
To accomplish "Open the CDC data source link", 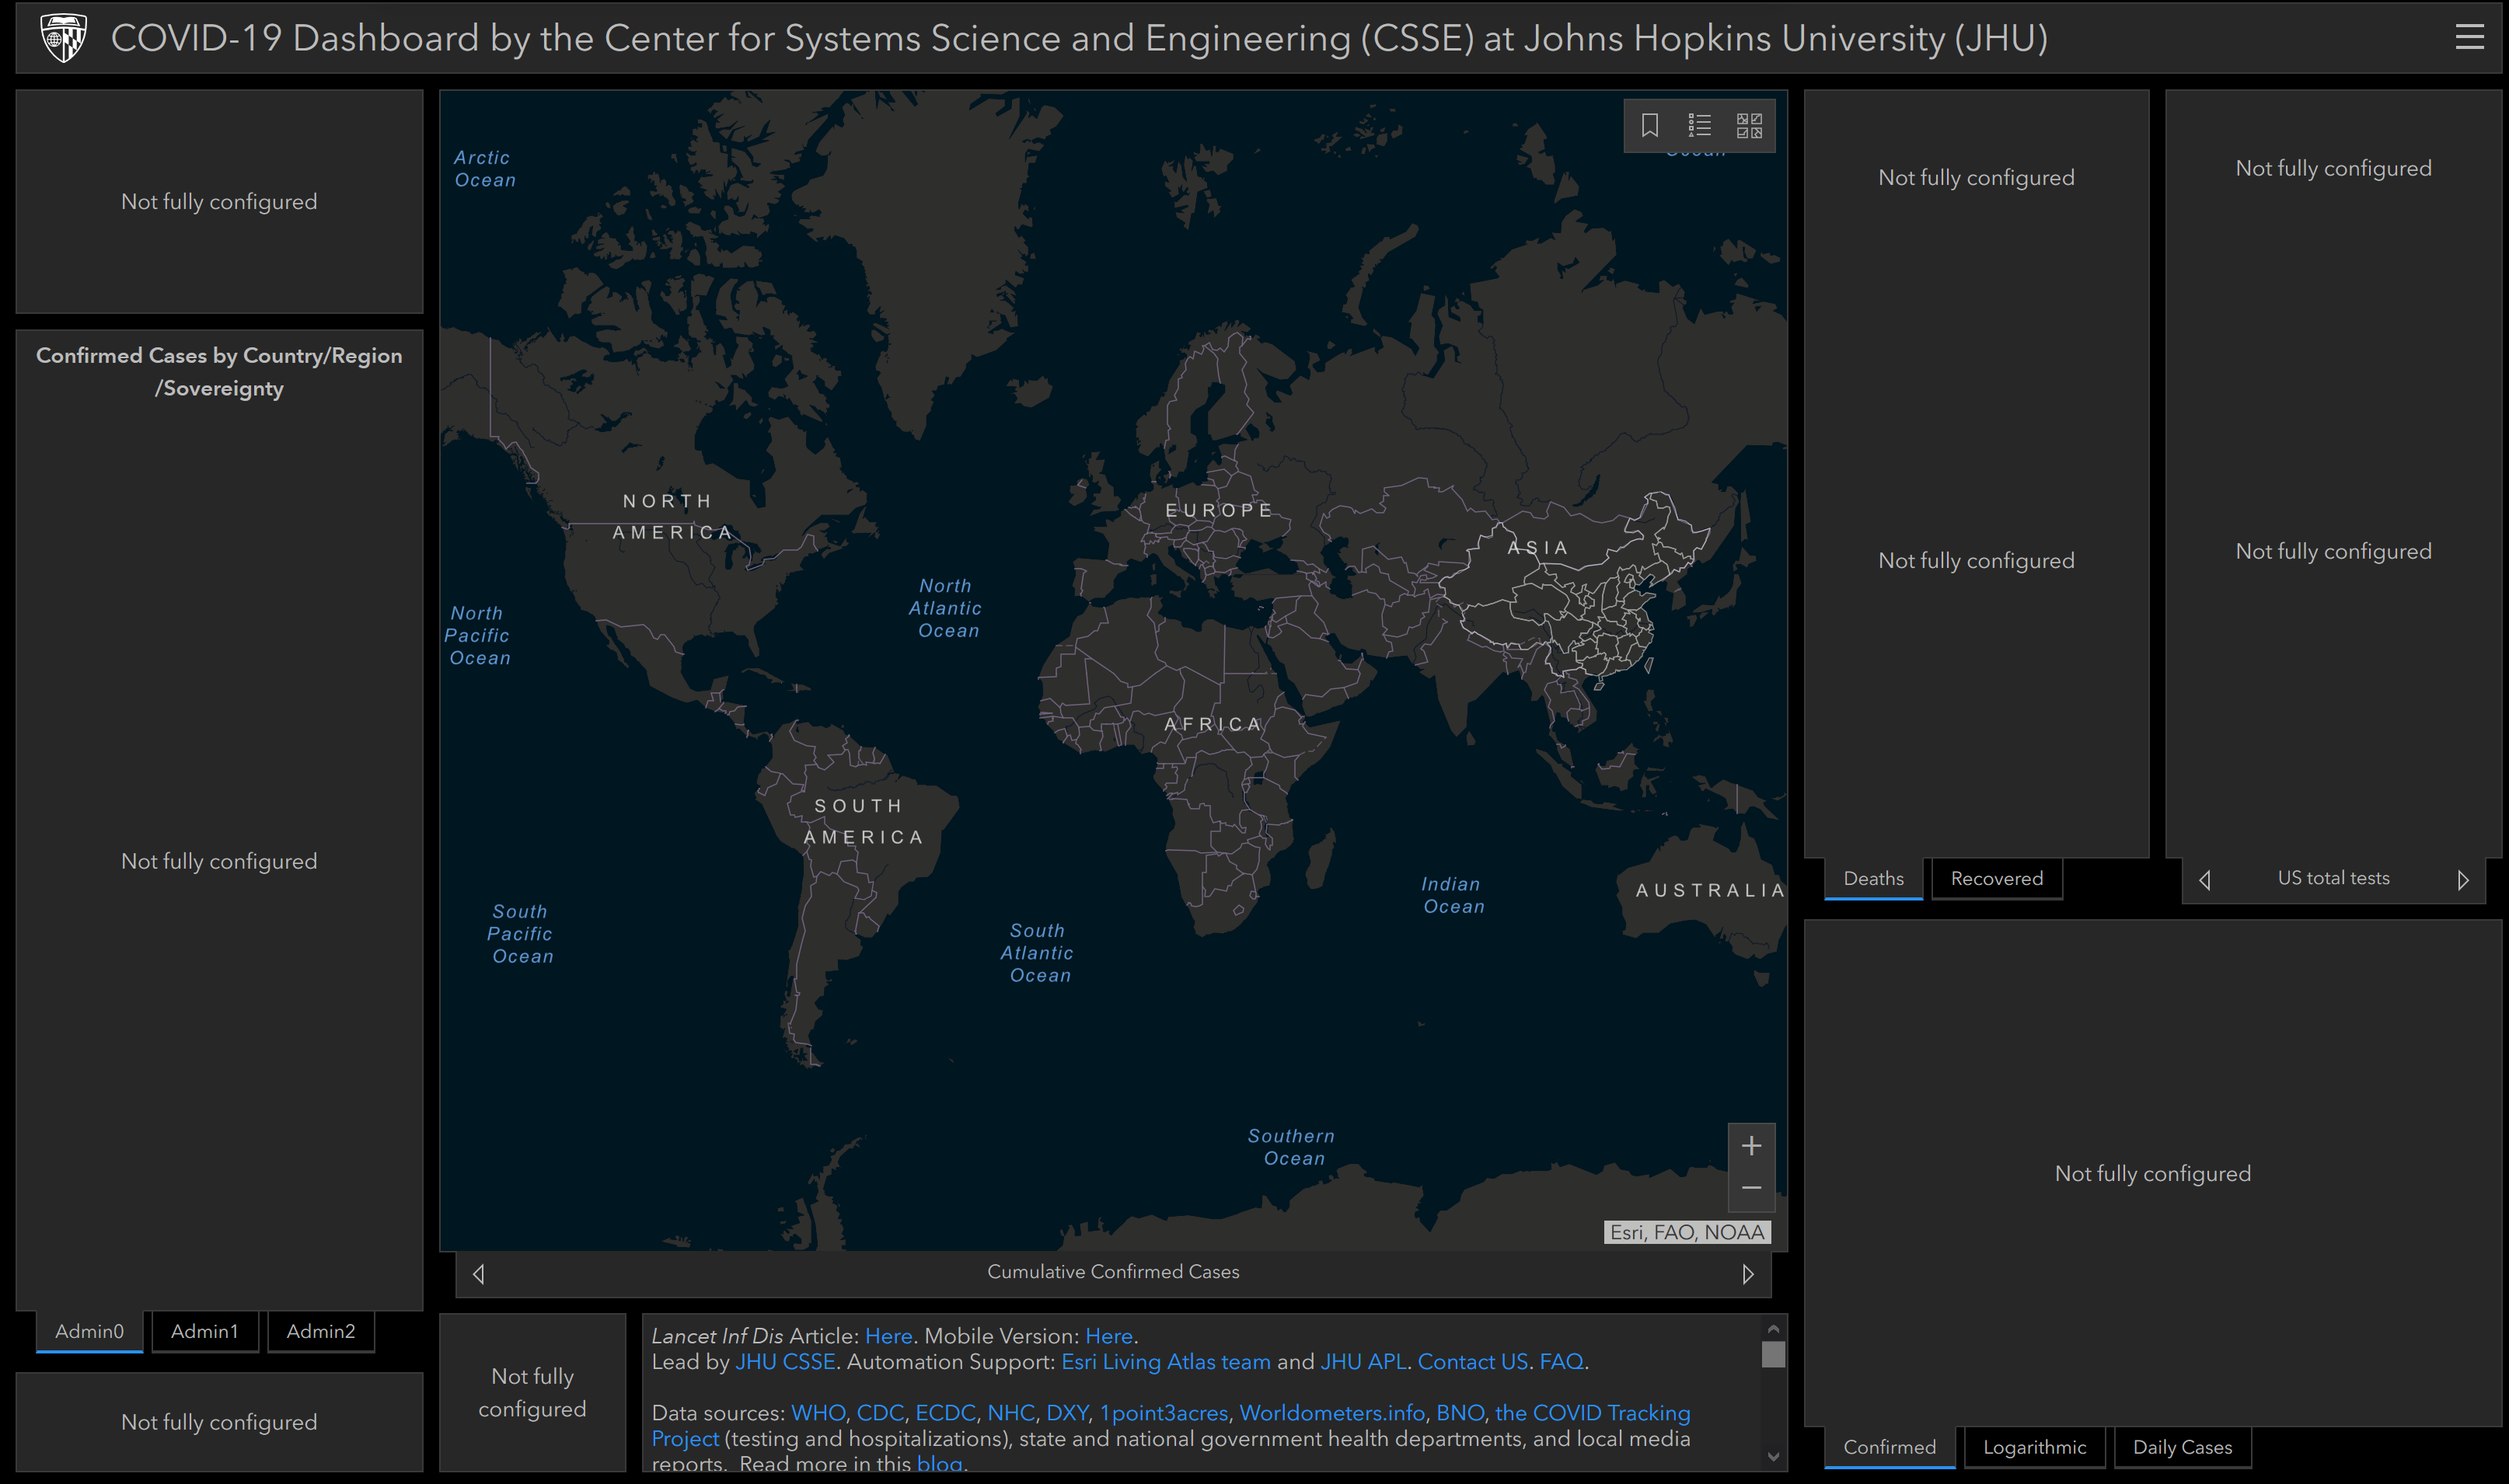I will click(x=881, y=1413).
